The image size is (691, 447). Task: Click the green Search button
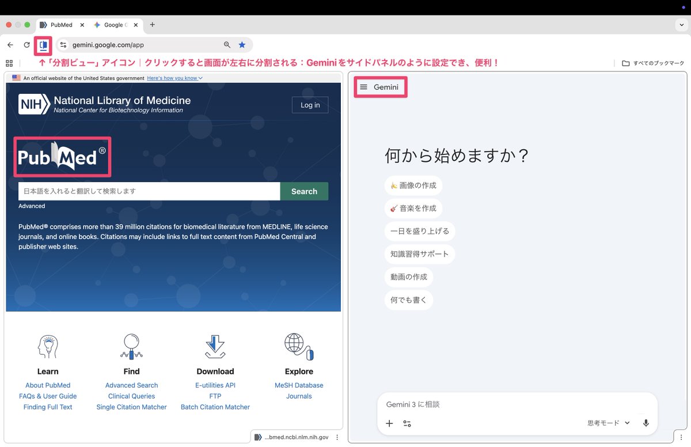pos(304,191)
